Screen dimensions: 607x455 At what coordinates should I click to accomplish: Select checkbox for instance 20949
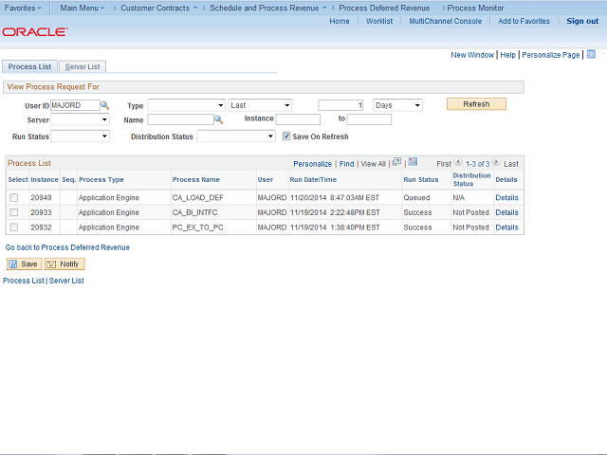[x=13, y=198]
